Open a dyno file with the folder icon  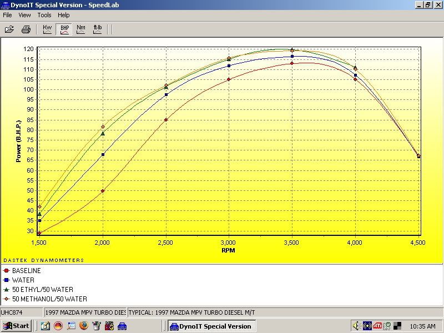coord(9,29)
